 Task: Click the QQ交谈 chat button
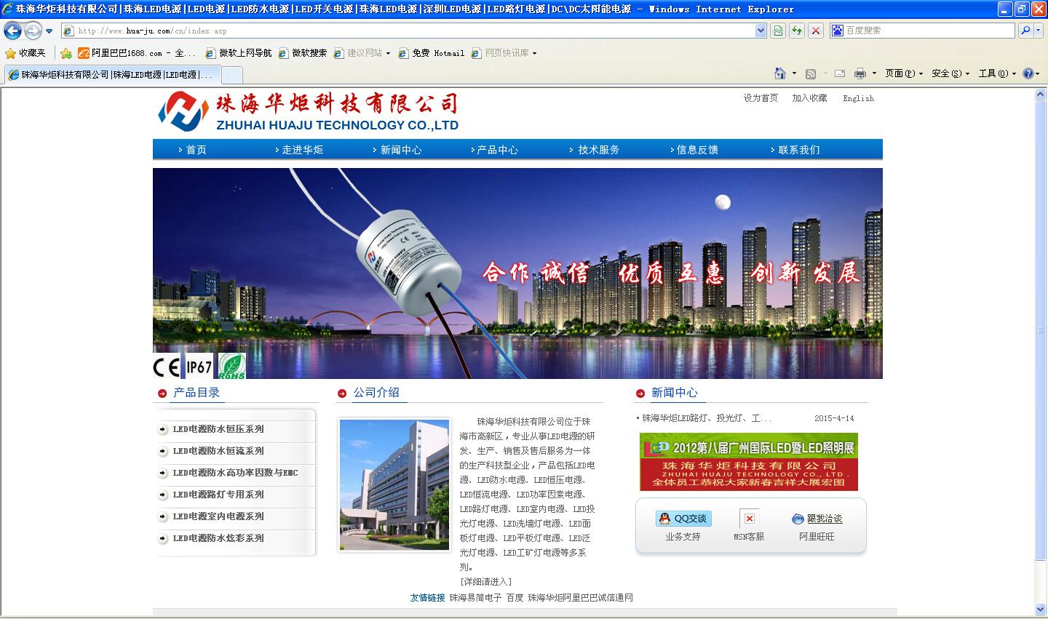pos(683,519)
